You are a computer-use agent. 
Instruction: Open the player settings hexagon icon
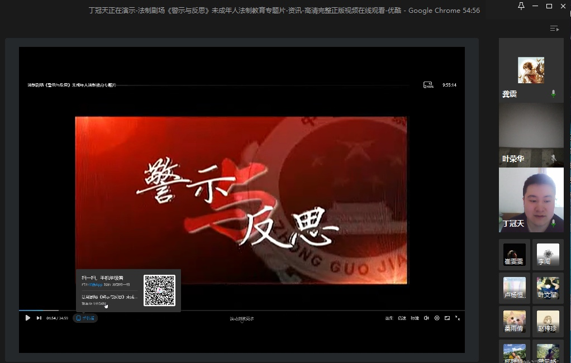click(x=436, y=318)
